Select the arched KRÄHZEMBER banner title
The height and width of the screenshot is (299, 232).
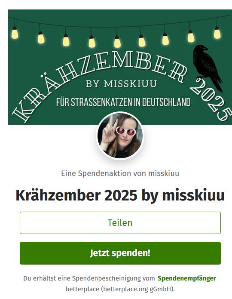coord(99,84)
